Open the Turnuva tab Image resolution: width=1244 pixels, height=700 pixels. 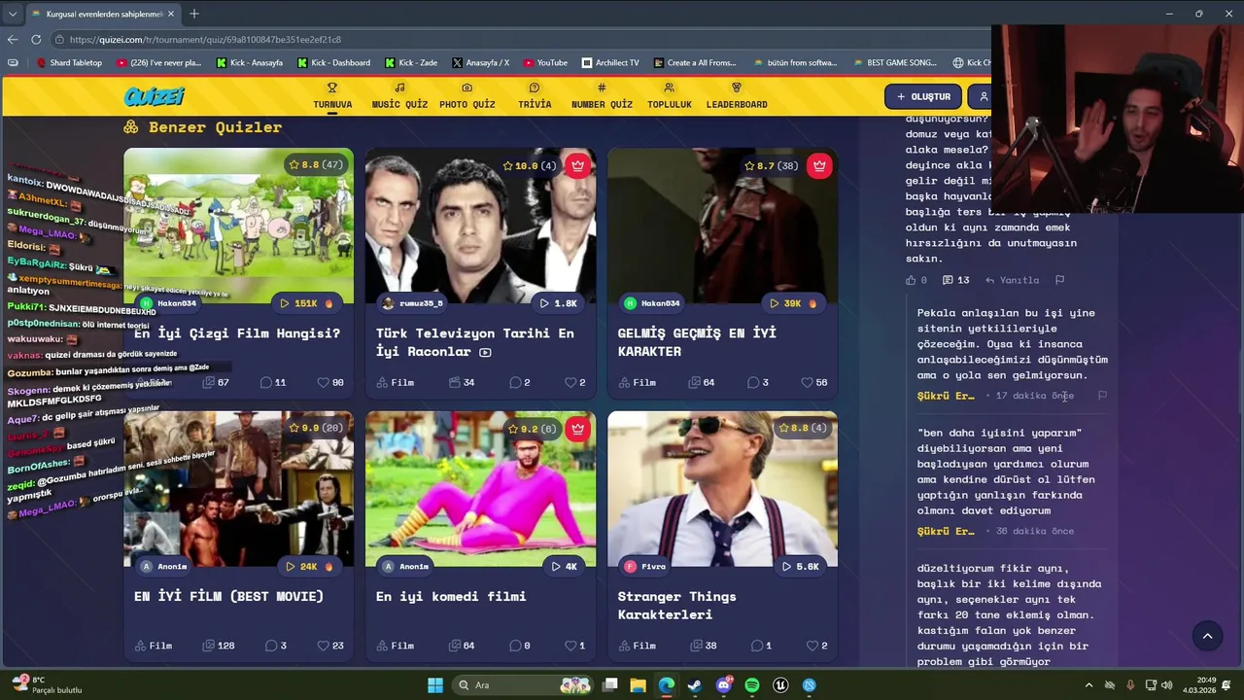coord(332,96)
